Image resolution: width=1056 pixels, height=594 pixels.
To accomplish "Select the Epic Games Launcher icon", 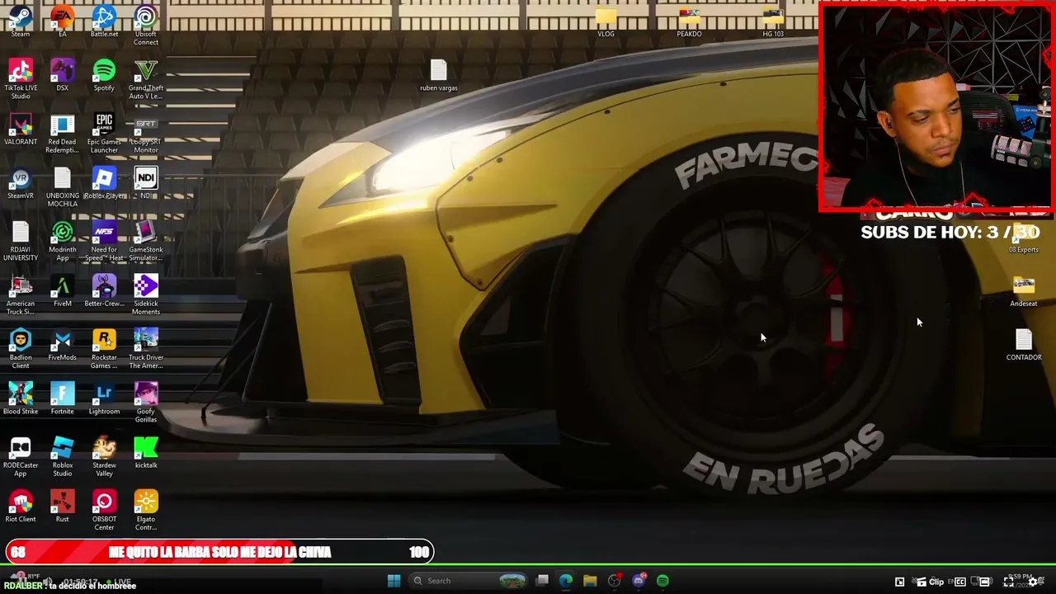I will [x=104, y=134].
